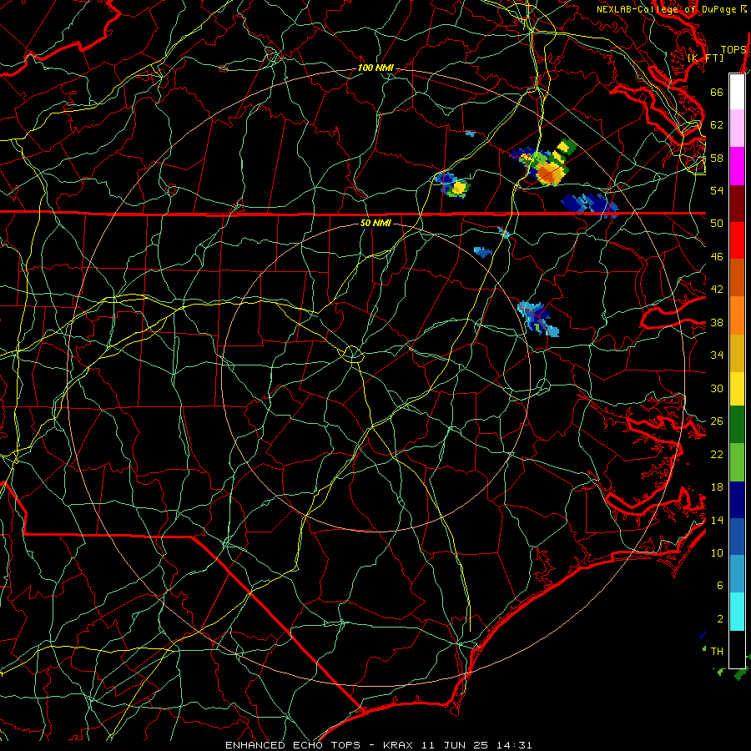Click the legend value 62
The image size is (751, 751).
click(717, 125)
